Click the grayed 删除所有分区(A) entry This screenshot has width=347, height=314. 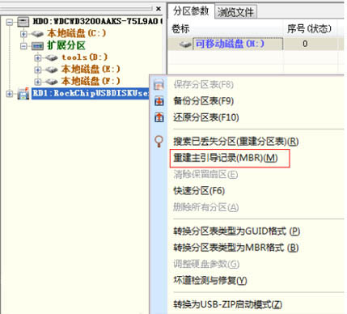205,207
